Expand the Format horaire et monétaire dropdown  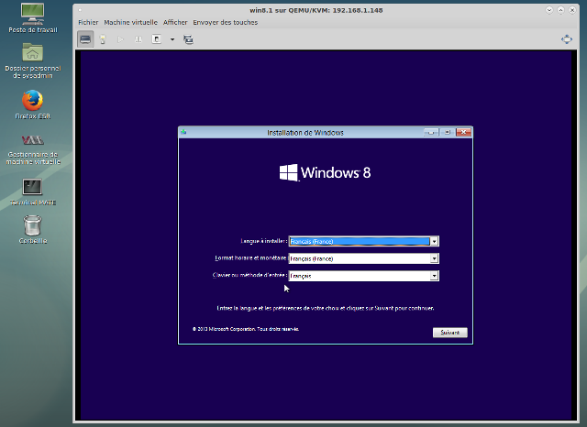click(434, 258)
